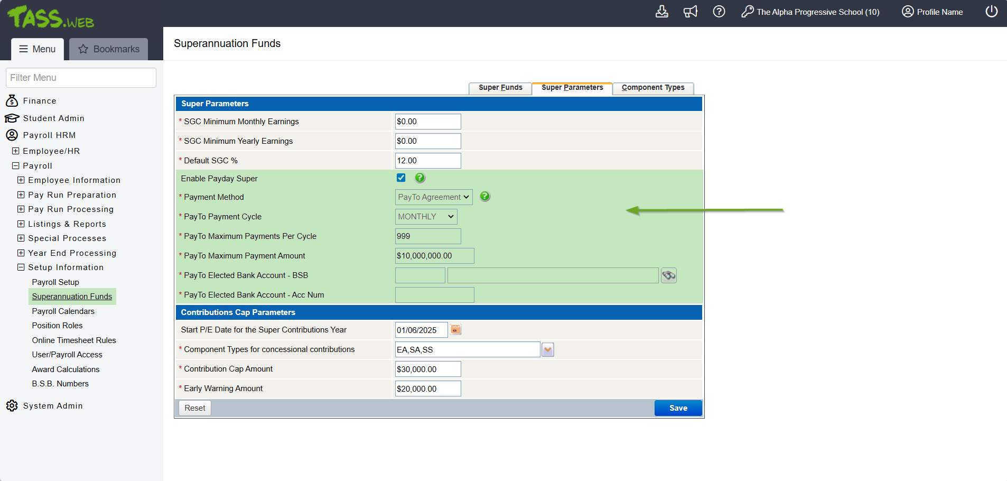
Task: Click the Default SGC % field
Action: [x=428, y=161]
